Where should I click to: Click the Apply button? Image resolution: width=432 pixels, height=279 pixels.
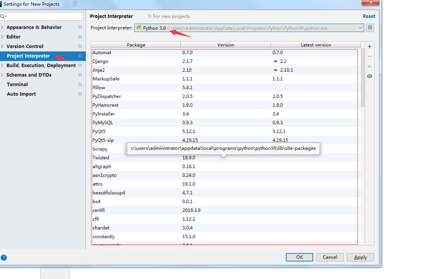(x=360, y=257)
